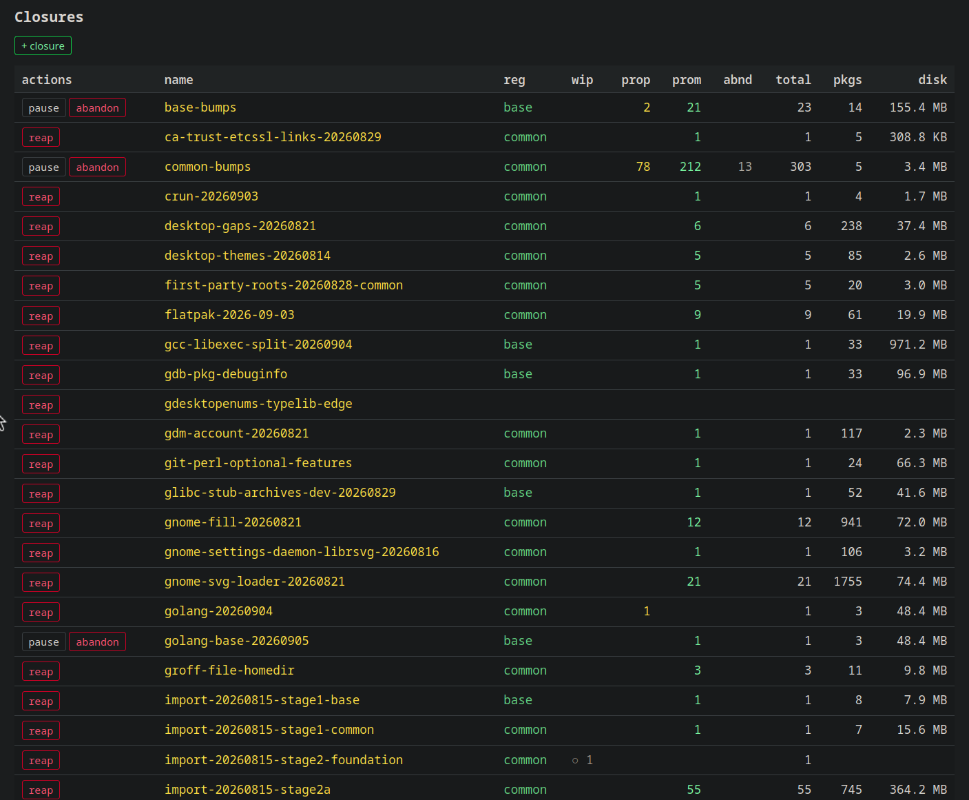The image size is (969, 800).
Task: Click the abnd count 13 for common-bumps
Action: click(x=745, y=167)
